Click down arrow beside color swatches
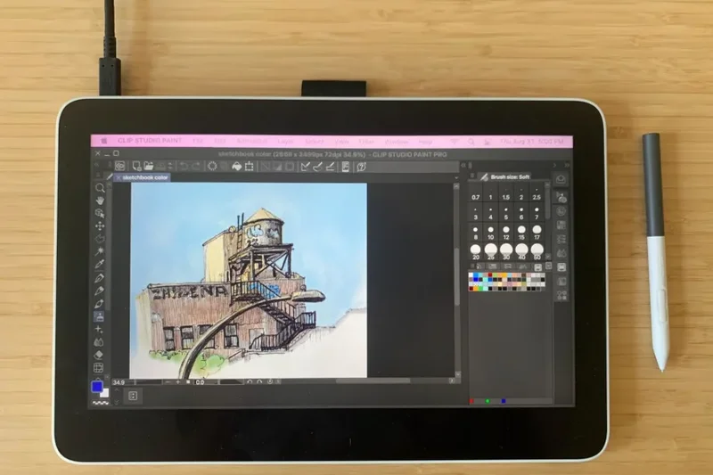The image size is (713, 475). [x=117, y=402]
